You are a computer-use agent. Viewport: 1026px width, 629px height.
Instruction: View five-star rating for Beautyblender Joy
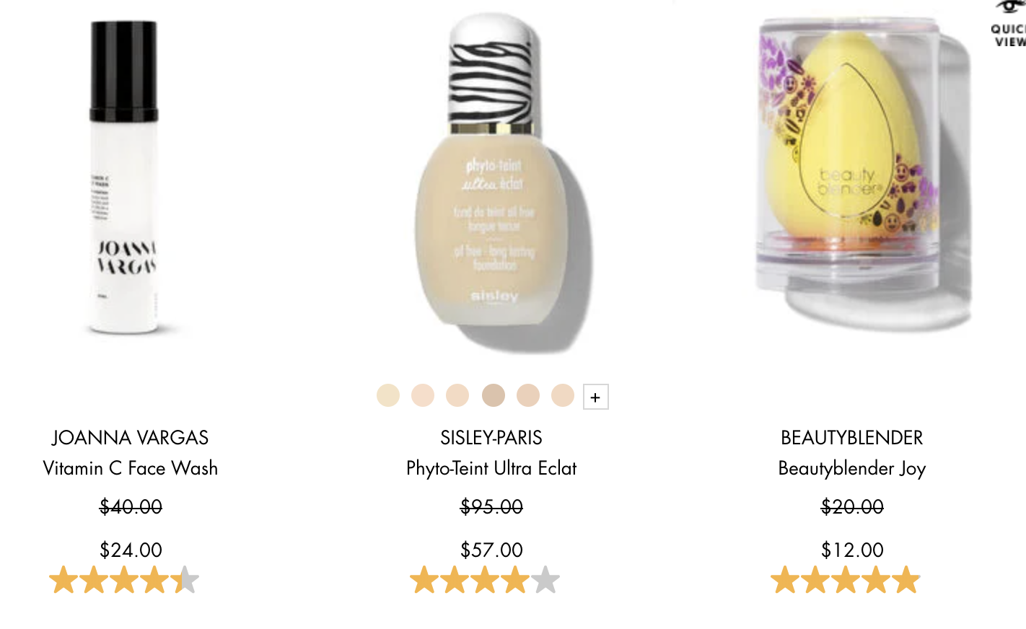pos(846,580)
